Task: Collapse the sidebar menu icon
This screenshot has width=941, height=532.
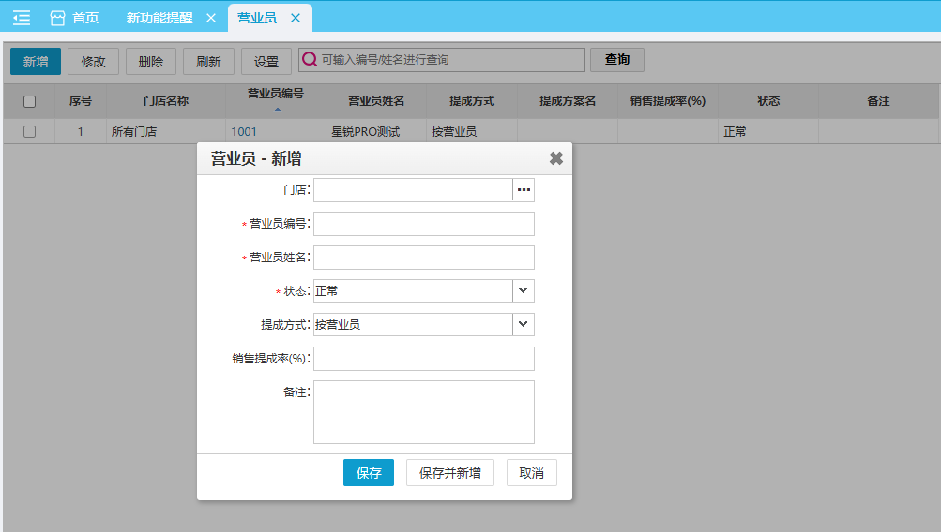Action: (x=21, y=18)
